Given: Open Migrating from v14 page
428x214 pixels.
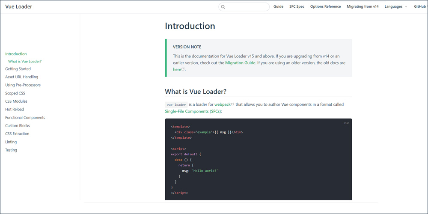Looking at the screenshot, I should (363, 6).
